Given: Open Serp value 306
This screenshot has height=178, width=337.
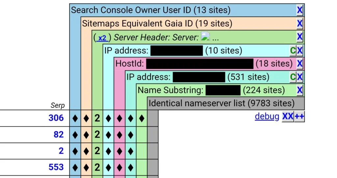Looking at the screenshot, I should coord(56,118).
